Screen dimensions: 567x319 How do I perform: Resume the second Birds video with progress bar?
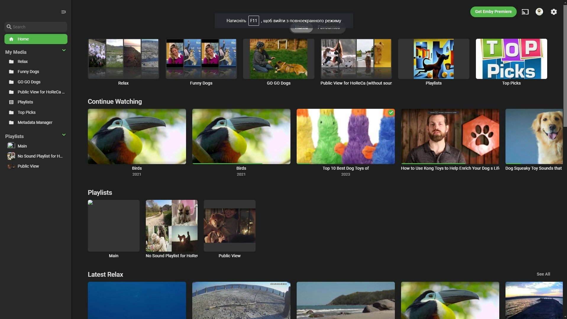point(241,136)
